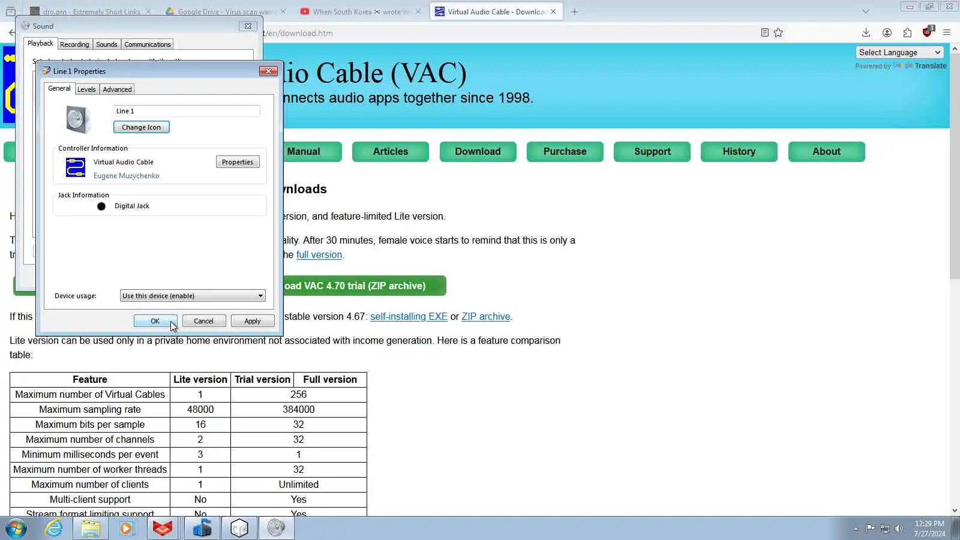Screen dimensions: 960x540
Task: Close the dro.pm Extremely Short Links tab
Action: pyautogui.click(x=148, y=11)
